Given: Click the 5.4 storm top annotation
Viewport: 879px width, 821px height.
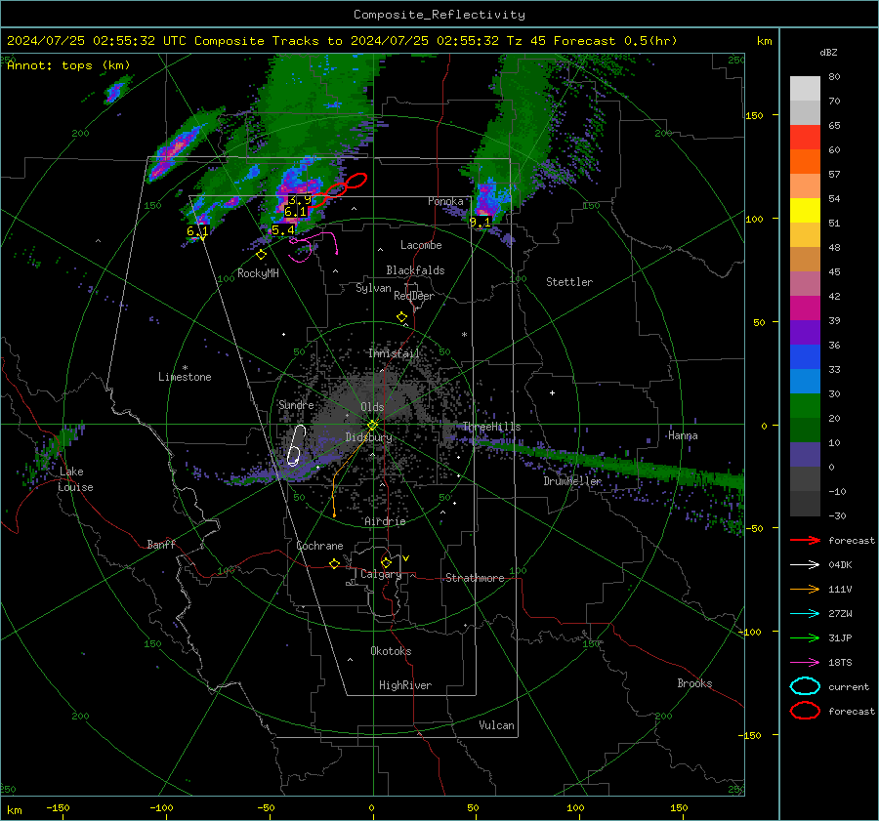Looking at the screenshot, I should point(283,230).
